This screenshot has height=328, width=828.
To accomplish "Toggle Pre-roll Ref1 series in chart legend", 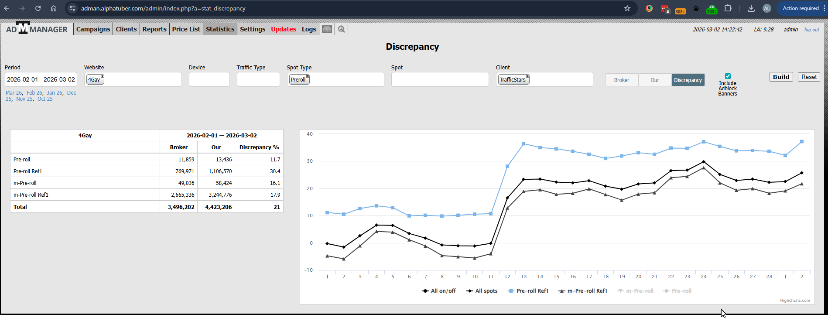I will (528, 291).
